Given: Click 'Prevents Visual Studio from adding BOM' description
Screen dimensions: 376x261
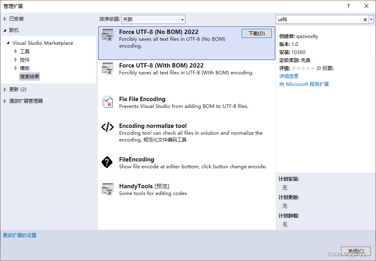Looking at the screenshot, I should pyautogui.click(x=184, y=106).
